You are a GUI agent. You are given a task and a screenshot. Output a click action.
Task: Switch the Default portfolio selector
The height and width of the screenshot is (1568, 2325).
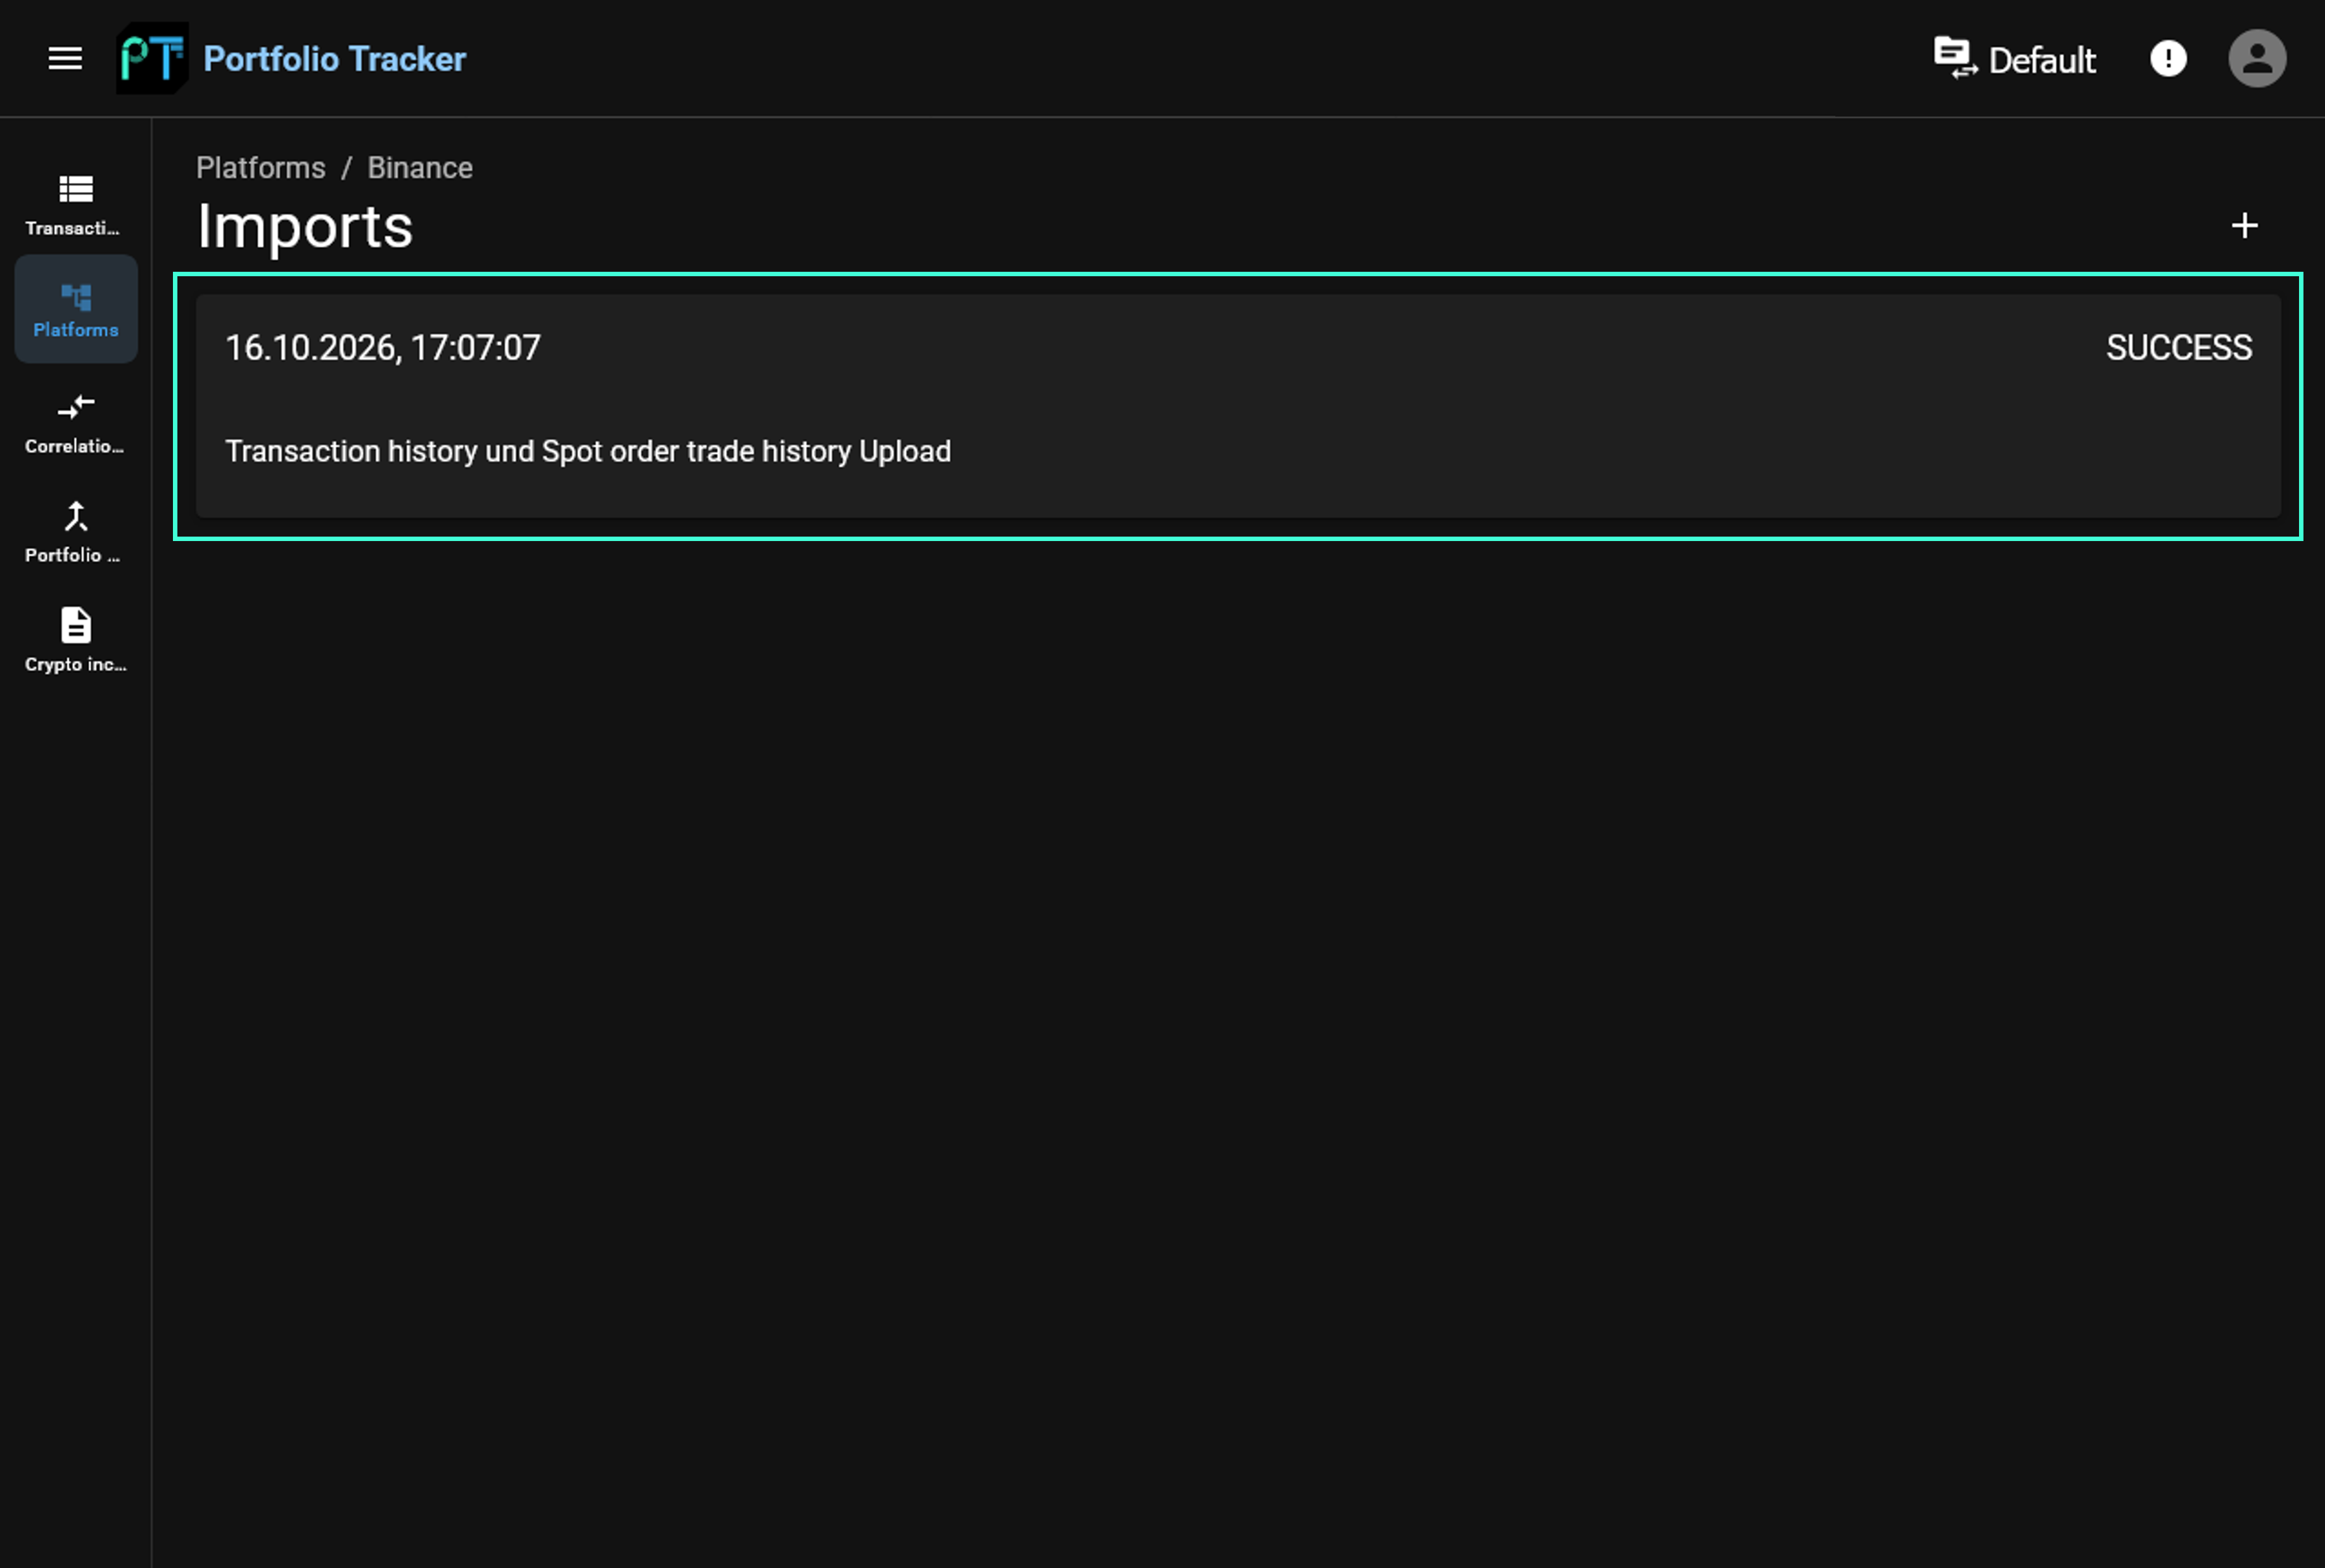2014,59
